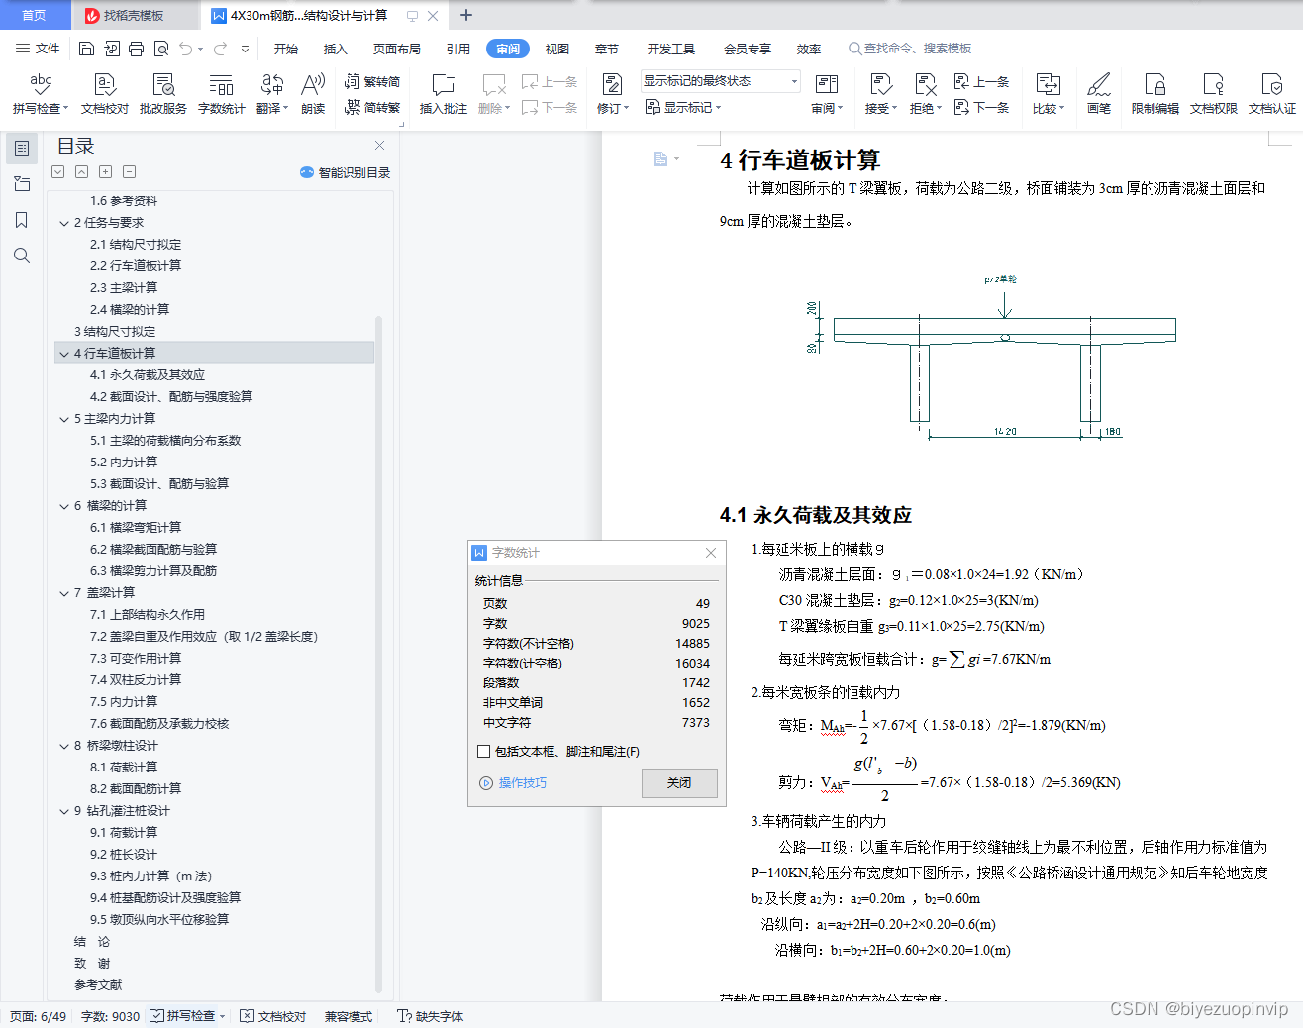Jump to 9.3 桩内力计算 in outline

(151, 876)
